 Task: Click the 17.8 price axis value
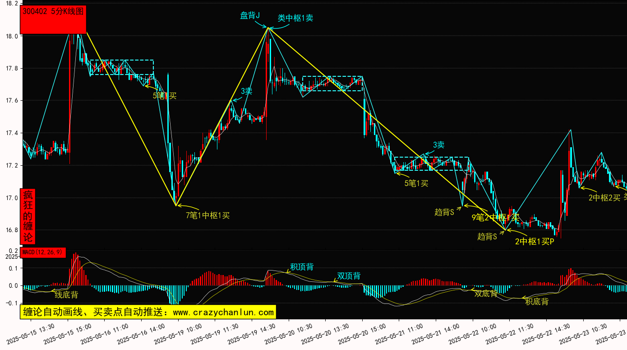pos(11,69)
